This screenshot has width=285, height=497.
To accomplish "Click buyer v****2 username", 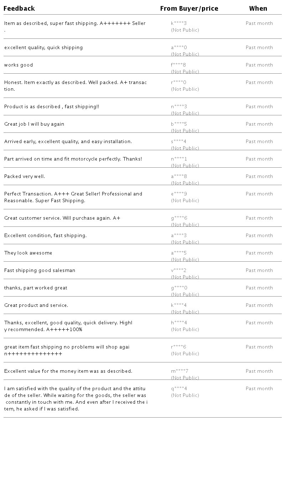I will pyautogui.click(x=178, y=271).
